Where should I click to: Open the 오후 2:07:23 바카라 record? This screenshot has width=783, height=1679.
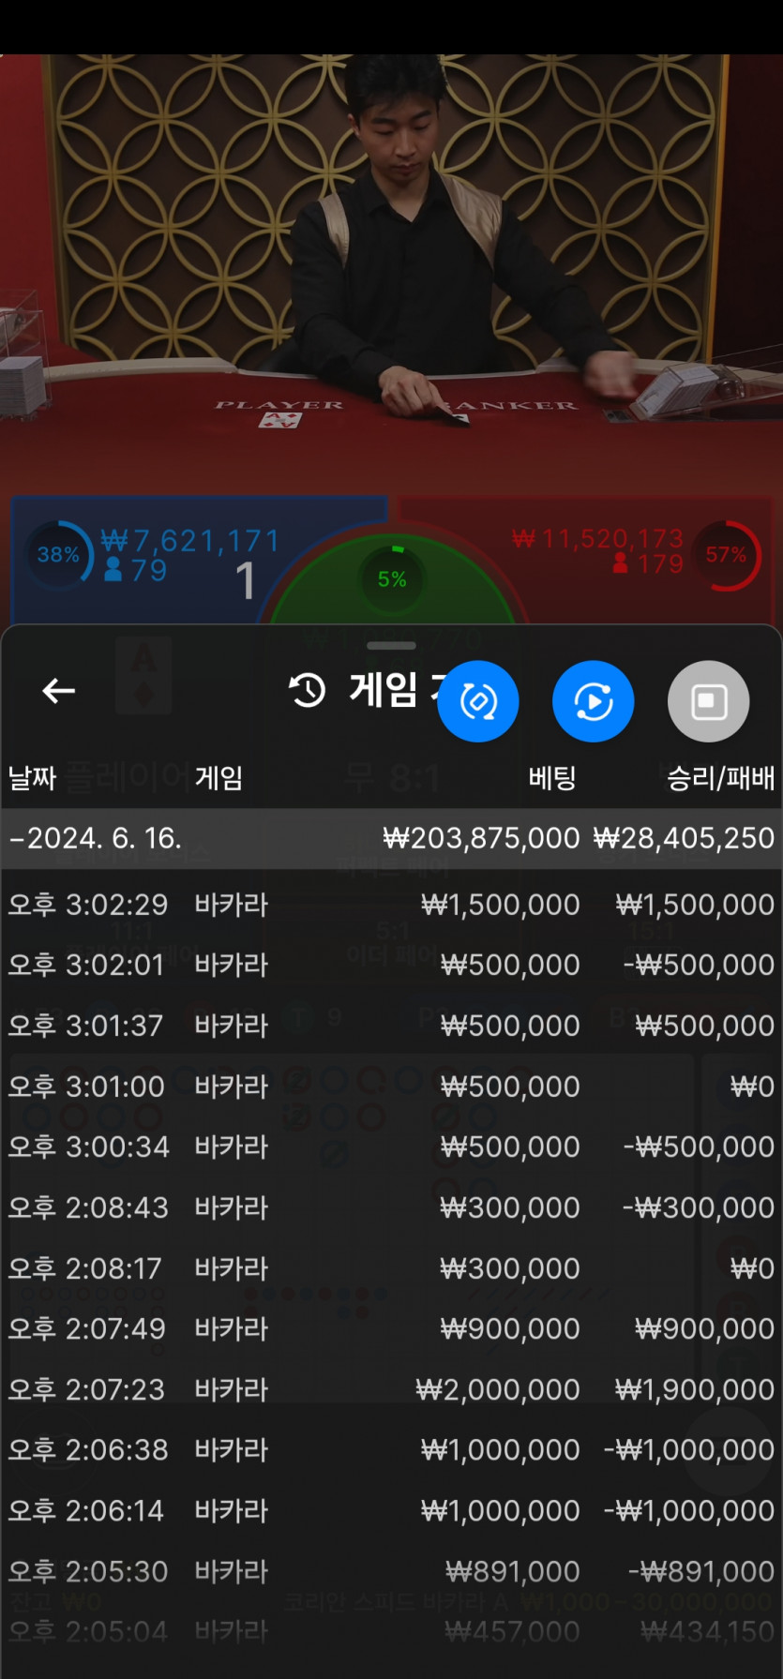[x=392, y=1389]
